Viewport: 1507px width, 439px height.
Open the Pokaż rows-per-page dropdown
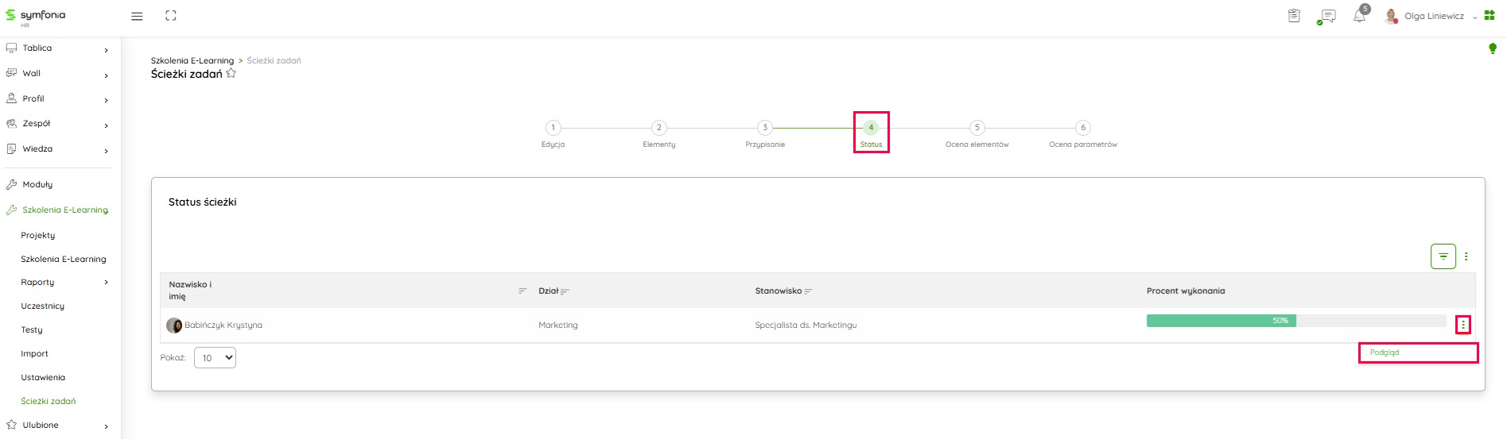(215, 358)
